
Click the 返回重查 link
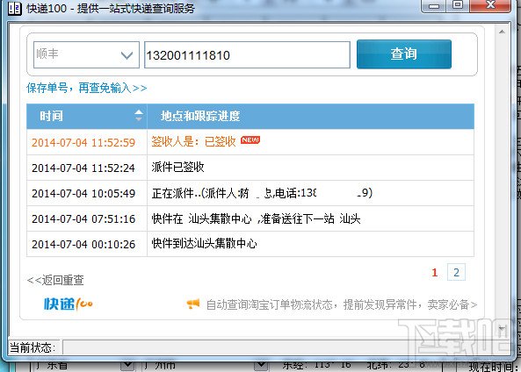(55, 280)
